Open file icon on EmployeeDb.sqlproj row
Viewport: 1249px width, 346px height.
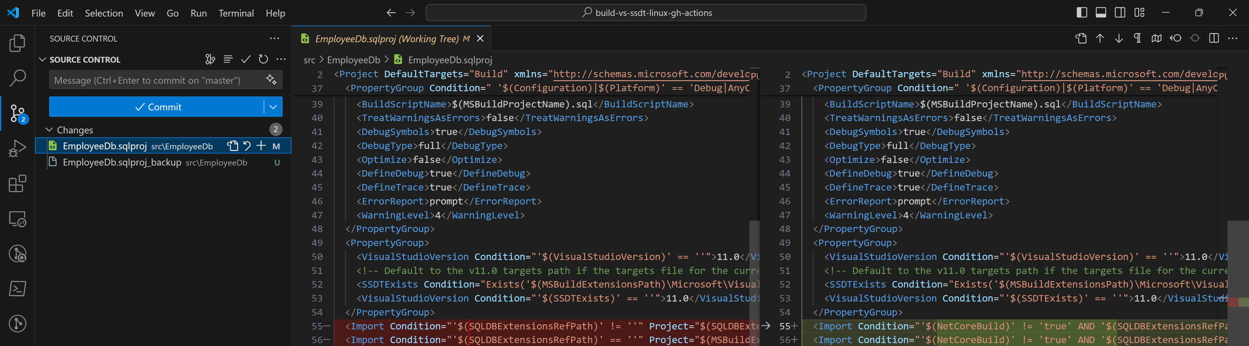click(x=233, y=146)
